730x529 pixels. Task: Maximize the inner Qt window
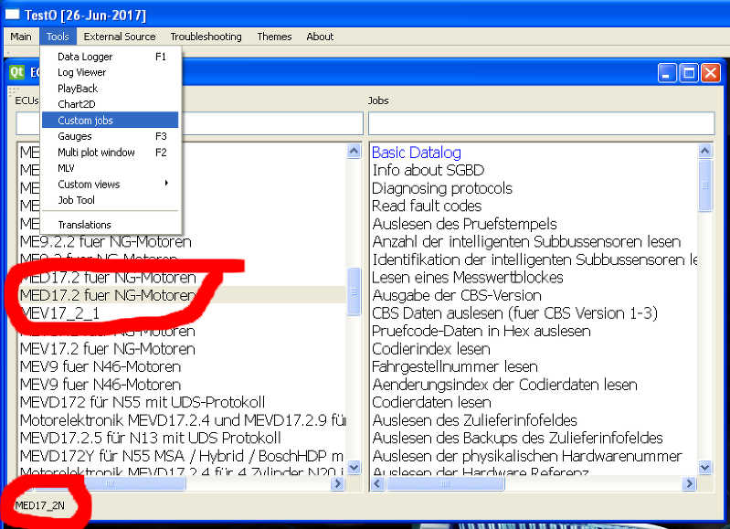(689, 73)
